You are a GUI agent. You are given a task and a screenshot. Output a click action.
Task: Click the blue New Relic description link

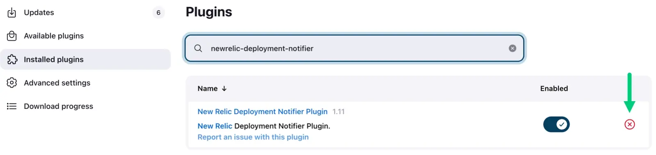[x=215, y=126]
